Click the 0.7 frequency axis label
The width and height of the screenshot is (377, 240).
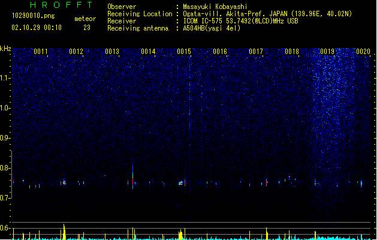click(5, 198)
